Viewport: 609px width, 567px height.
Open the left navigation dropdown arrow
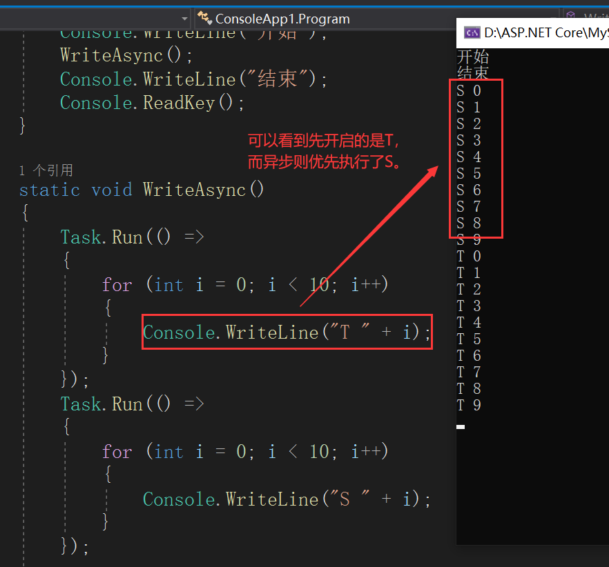click(x=184, y=19)
